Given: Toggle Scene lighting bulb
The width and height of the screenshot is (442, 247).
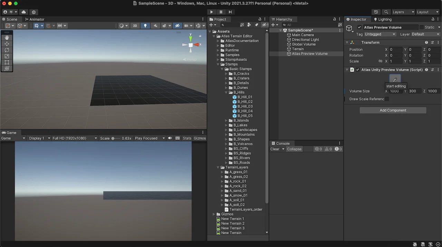Looking at the screenshot, I should tap(145, 26).
